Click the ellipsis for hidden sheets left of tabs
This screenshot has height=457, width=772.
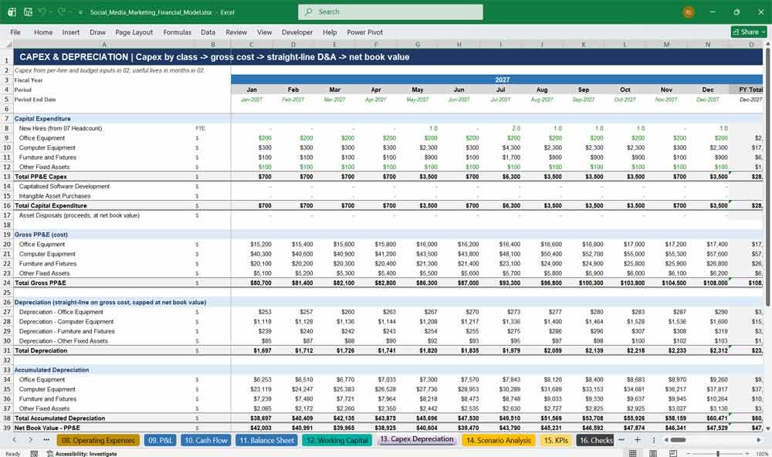(46, 440)
